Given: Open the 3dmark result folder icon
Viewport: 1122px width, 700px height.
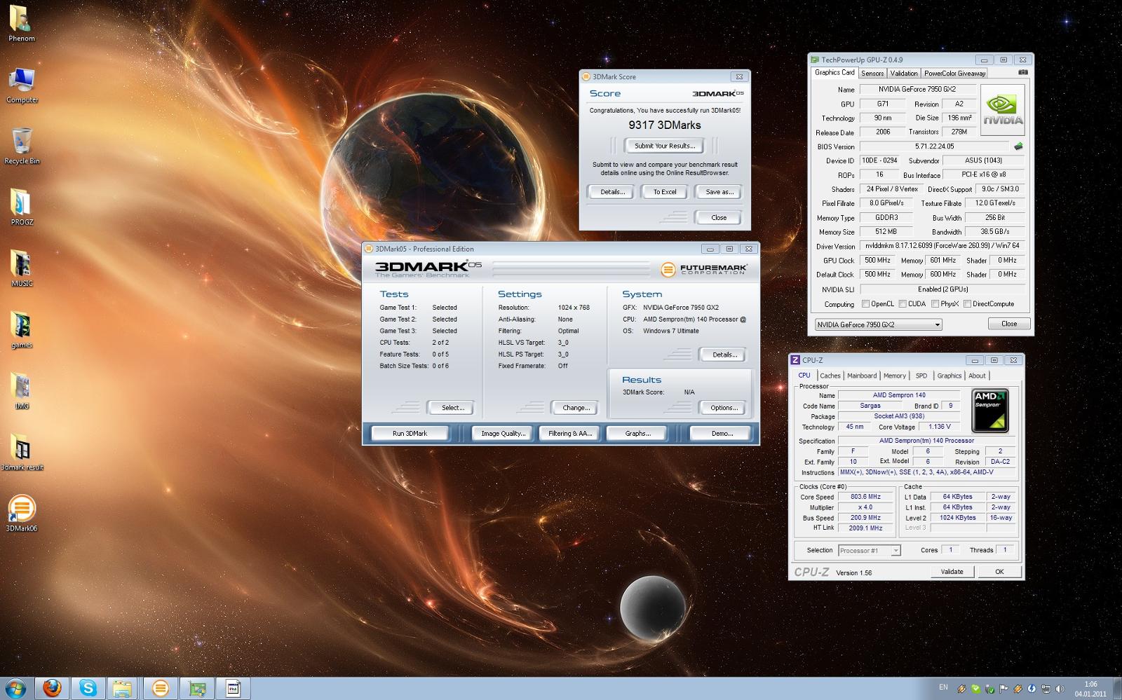Looking at the screenshot, I should [22, 452].
